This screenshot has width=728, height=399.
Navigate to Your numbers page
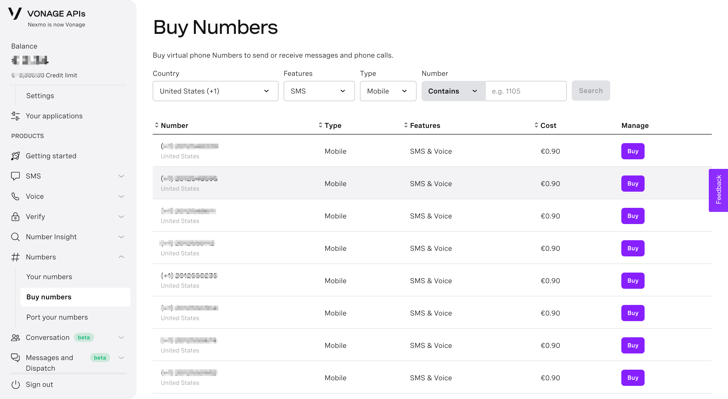coord(50,277)
